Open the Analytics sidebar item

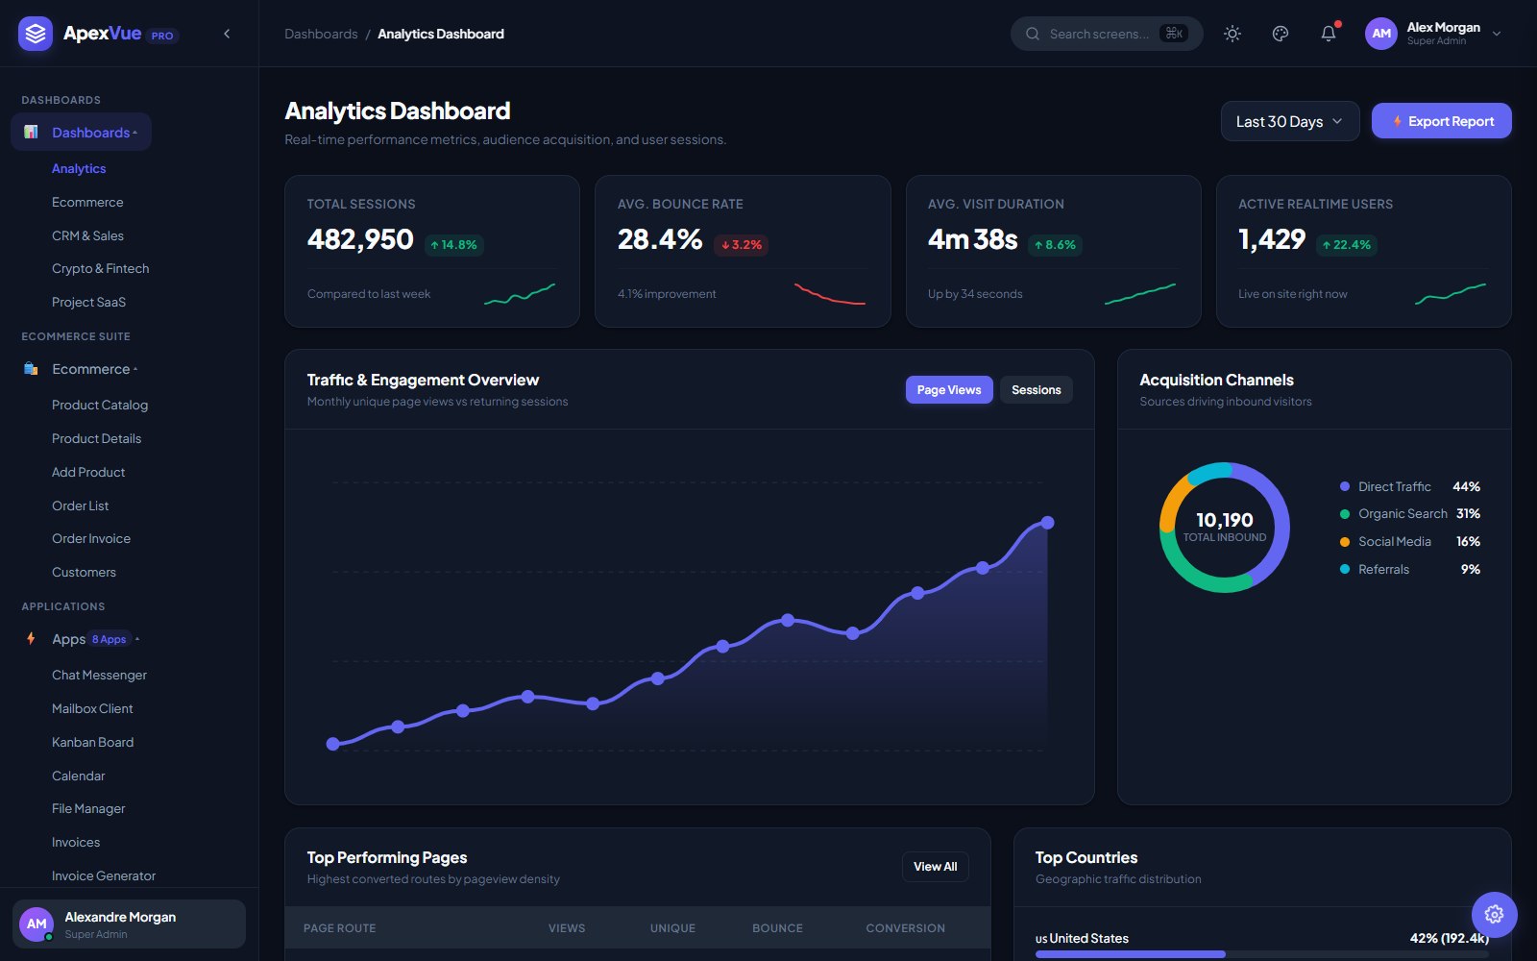(79, 168)
